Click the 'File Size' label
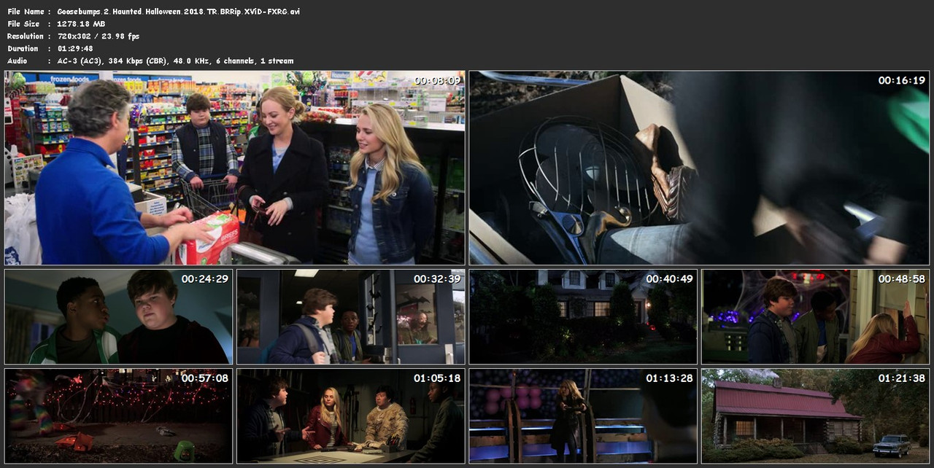This screenshot has height=468, width=934. click(23, 24)
